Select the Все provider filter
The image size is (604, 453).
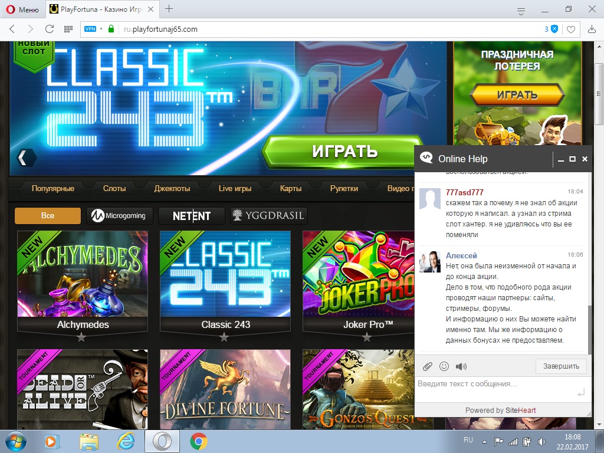(48, 216)
